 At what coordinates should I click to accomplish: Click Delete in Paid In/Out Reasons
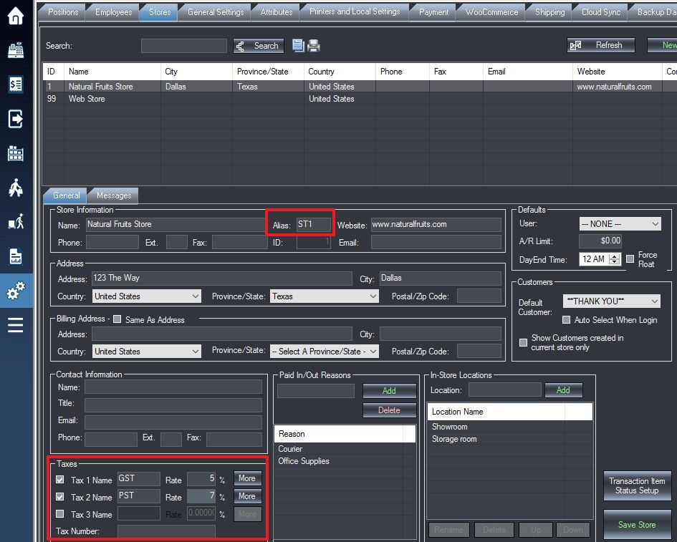pyautogui.click(x=390, y=410)
